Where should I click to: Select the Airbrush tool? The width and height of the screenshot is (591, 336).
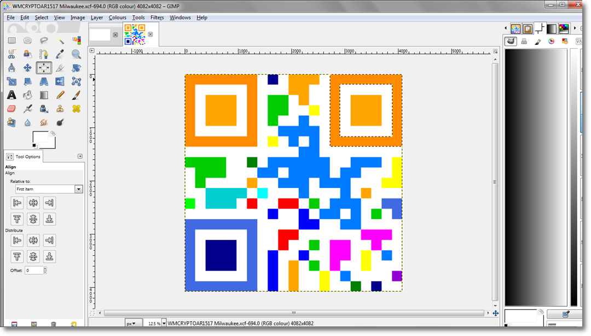pos(27,109)
